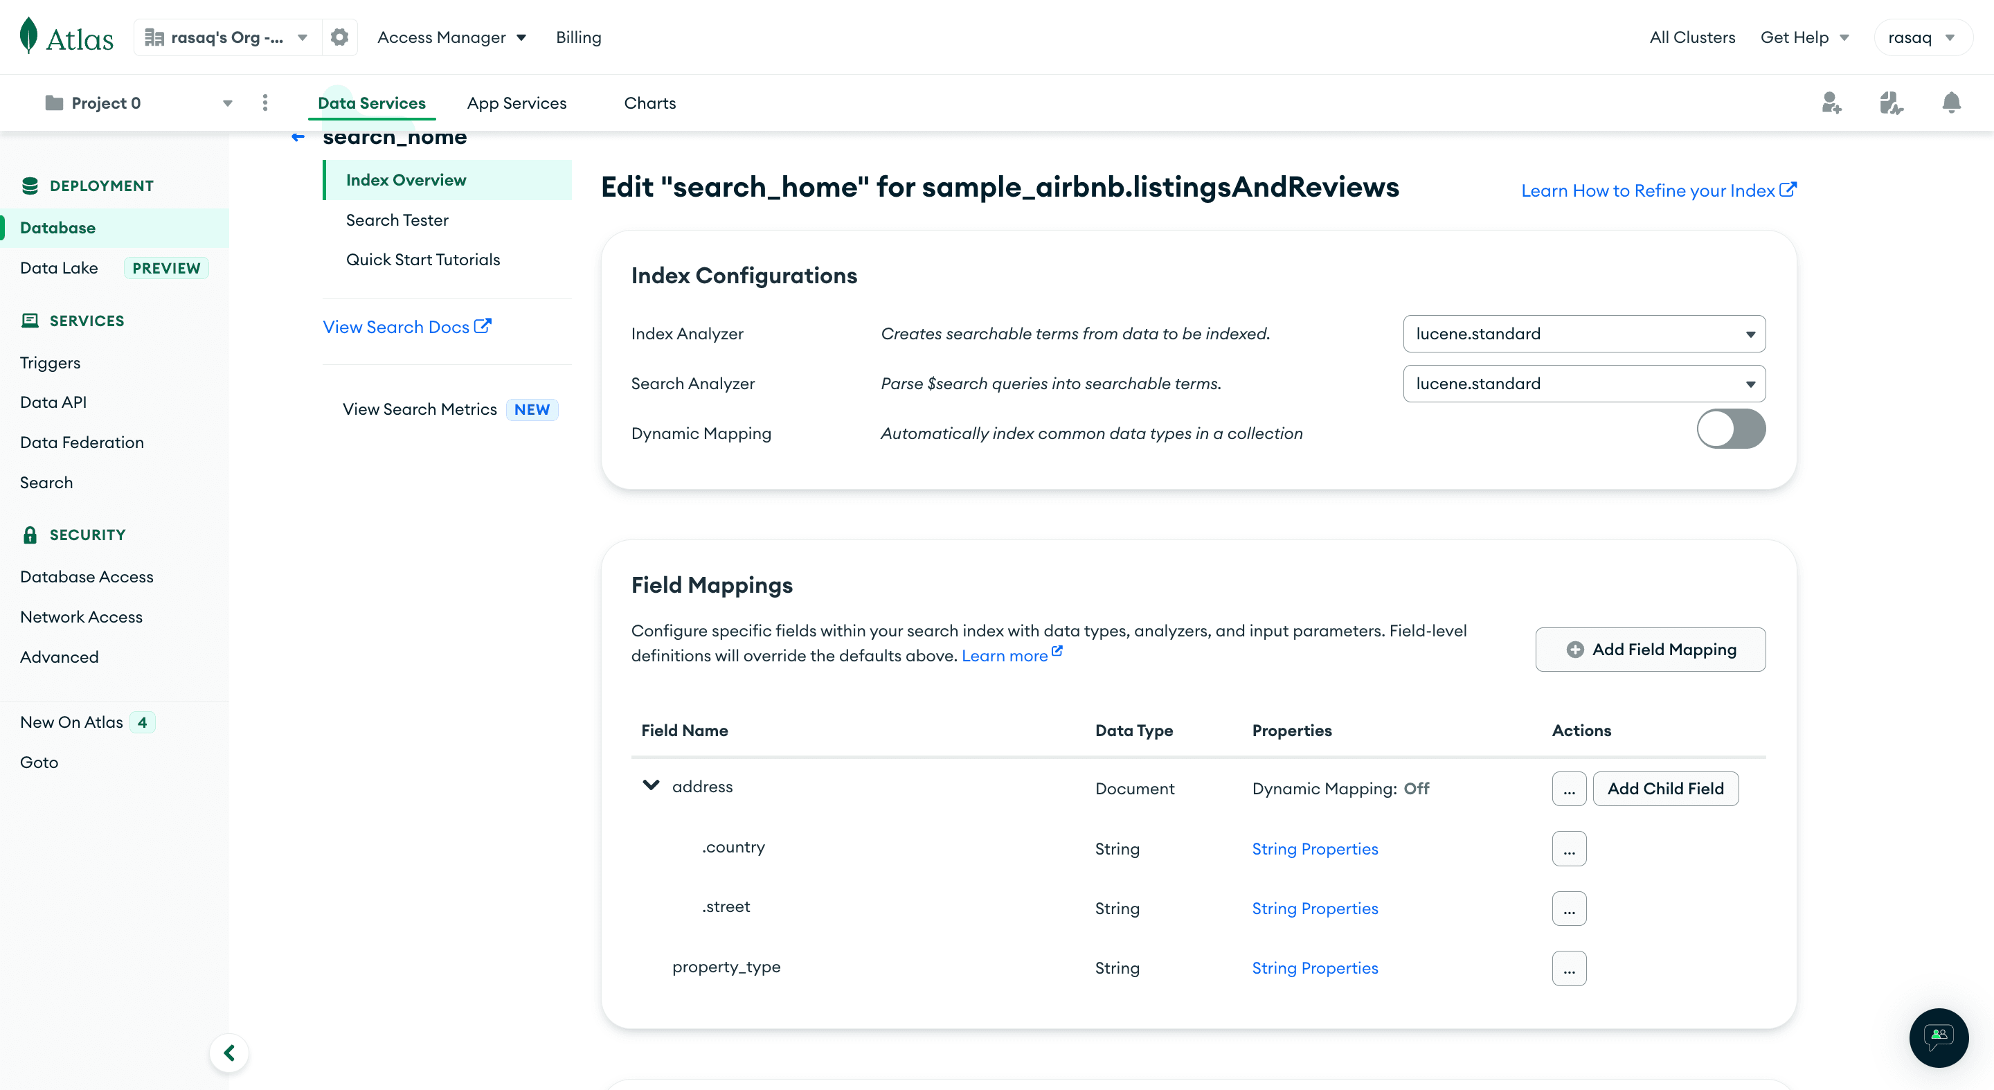Click the invite user icon
Screen dimensions: 1994x1090
tap(1831, 102)
